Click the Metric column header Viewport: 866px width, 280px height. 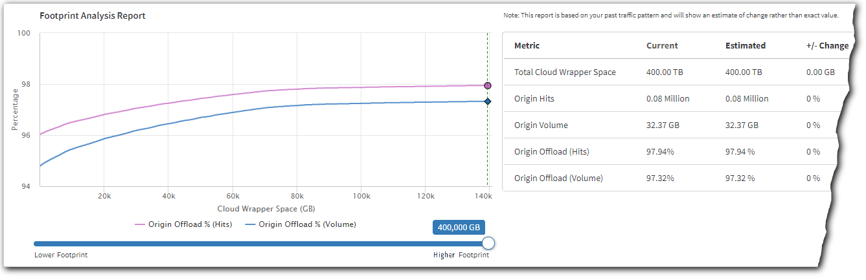pos(527,46)
